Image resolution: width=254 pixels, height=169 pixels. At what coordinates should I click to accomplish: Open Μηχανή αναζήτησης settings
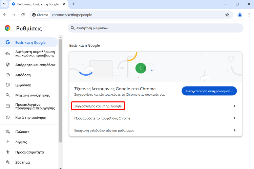click(x=29, y=95)
